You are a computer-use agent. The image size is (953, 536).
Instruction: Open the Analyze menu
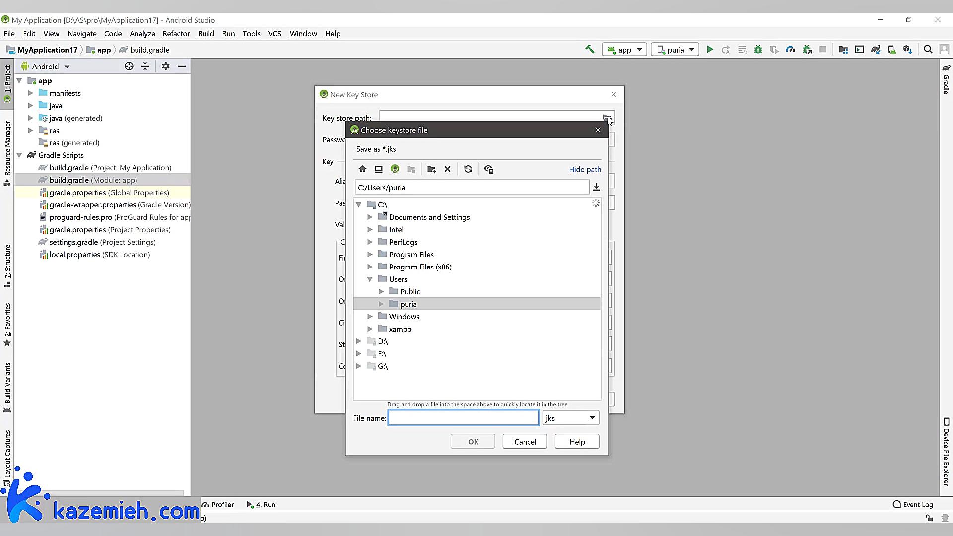[x=142, y=34]
